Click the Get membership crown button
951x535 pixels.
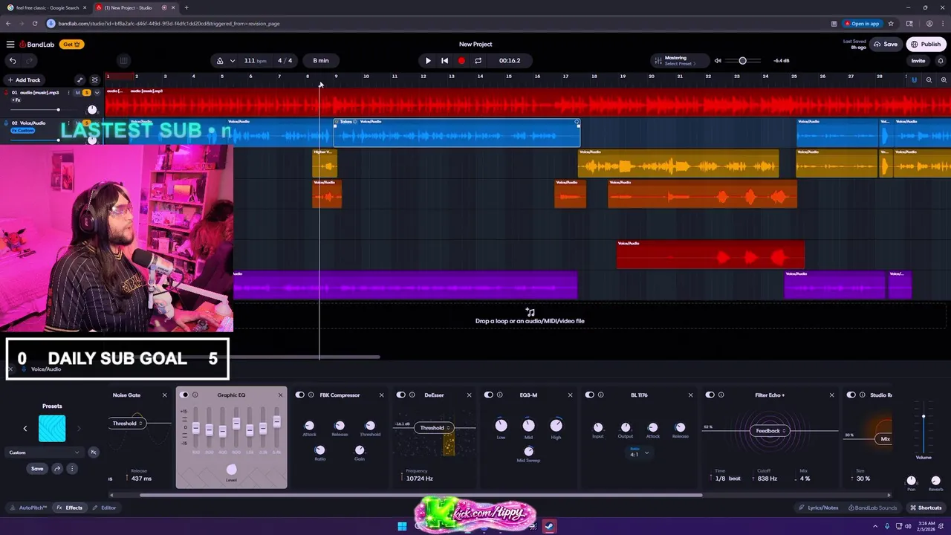tap(72, 45)
